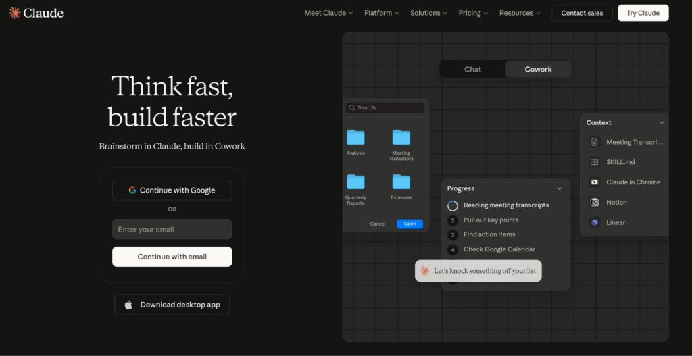Expand the Meet Claude dropdown

pyautogui.click(x=328, y=13)
